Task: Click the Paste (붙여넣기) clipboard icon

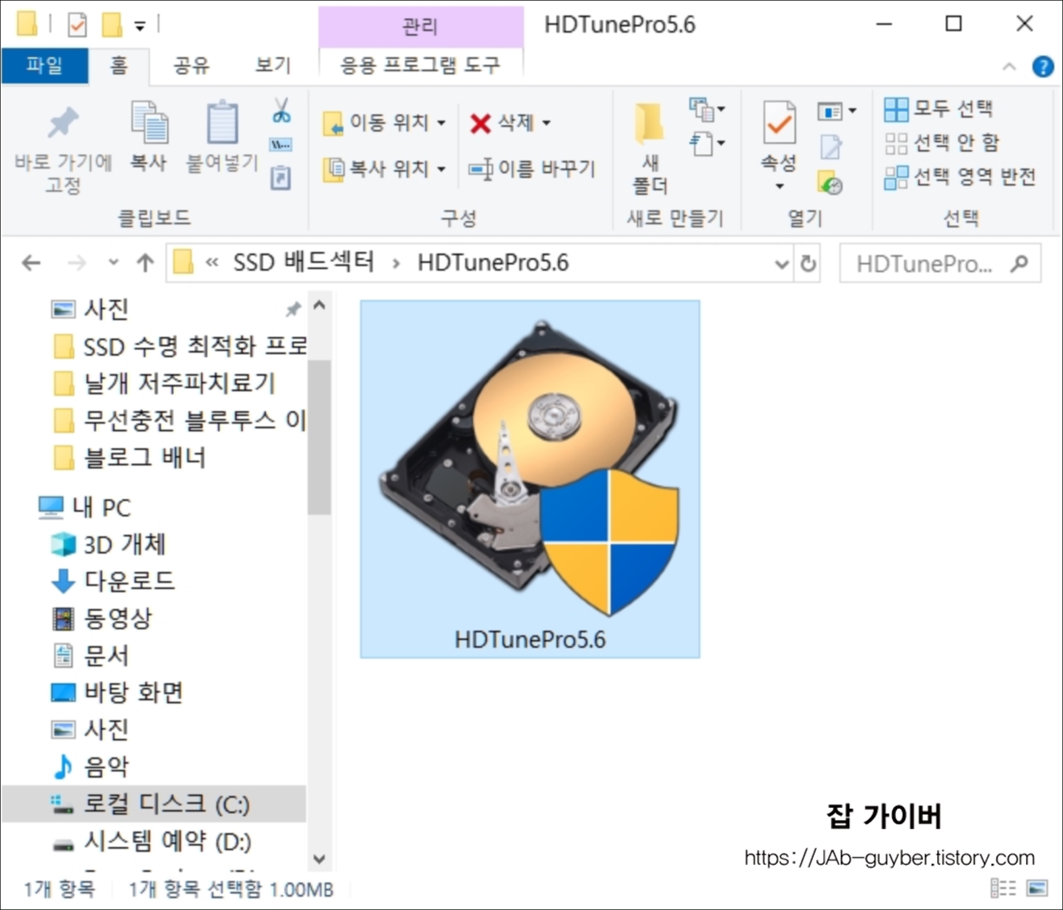Action: click(x=223, y=122)
